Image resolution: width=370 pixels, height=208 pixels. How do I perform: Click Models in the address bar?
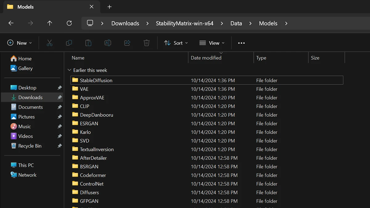pos(268,23)
